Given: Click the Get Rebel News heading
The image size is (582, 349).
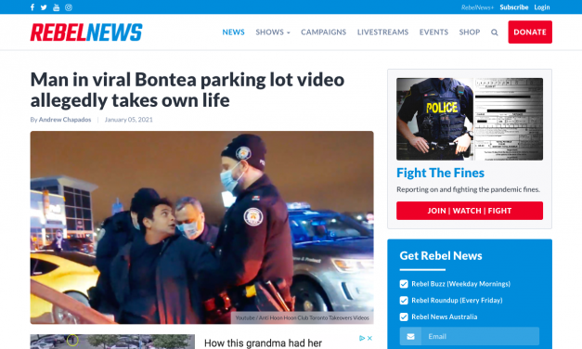Looking at the screenshot, I should 441,256.
